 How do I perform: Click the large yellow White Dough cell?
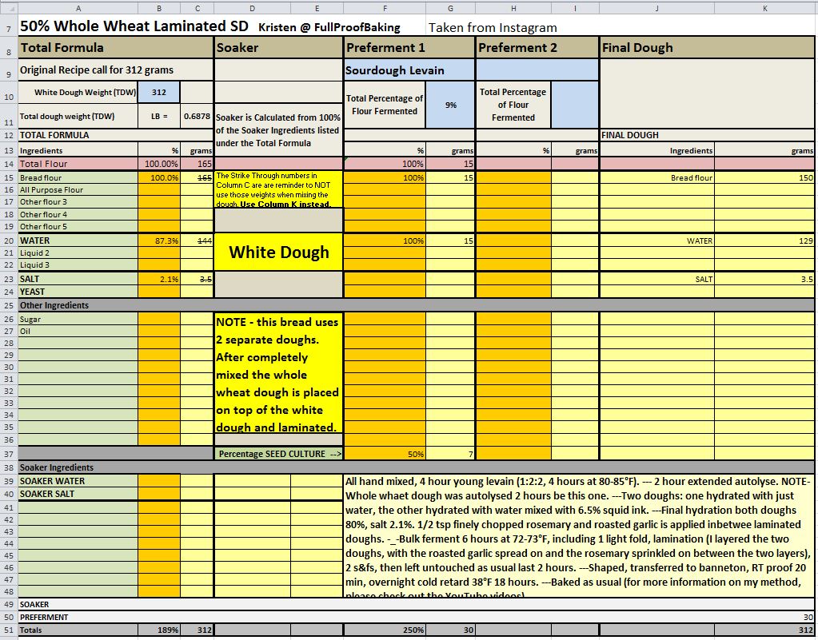coord(278,252)
